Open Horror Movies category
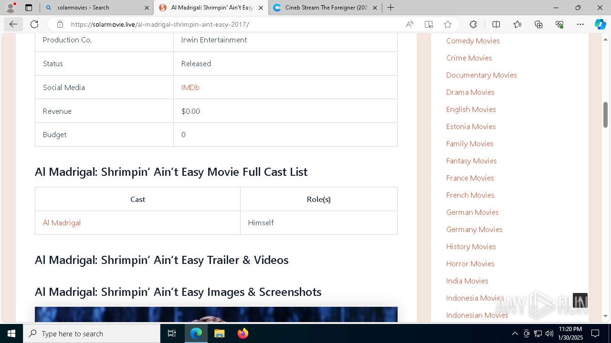 coord(470,264)
